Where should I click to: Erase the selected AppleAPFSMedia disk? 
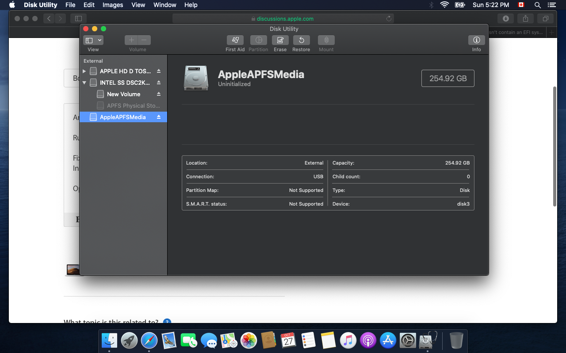(x=280, y=40)
